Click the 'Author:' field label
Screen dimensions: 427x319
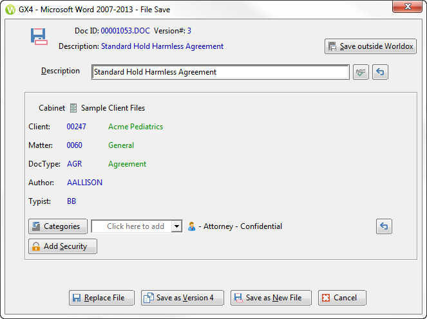(x=41, y=183)
